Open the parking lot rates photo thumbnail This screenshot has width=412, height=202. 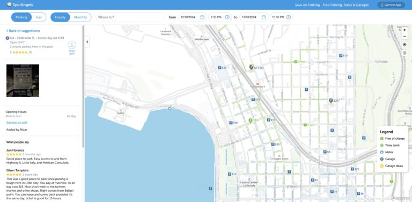23,81
